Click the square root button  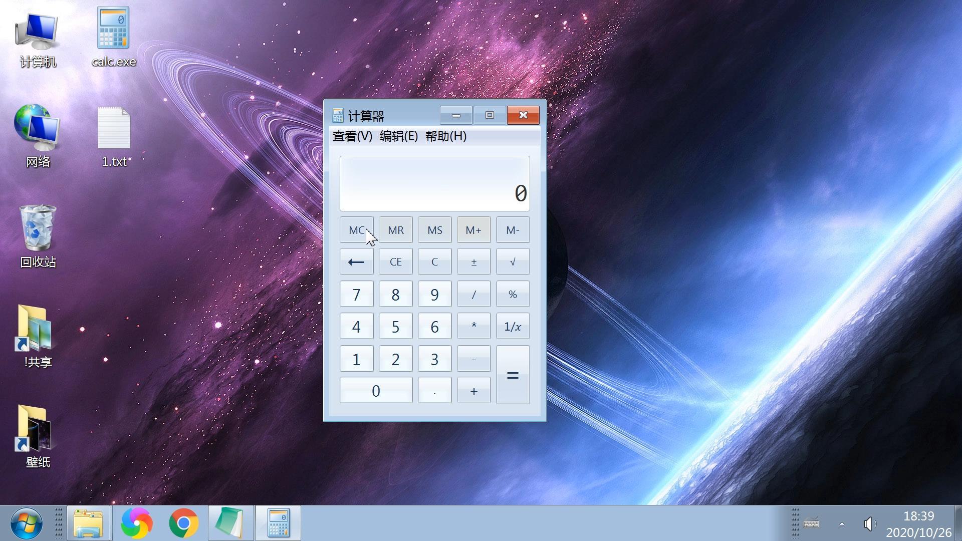(513, 261)
